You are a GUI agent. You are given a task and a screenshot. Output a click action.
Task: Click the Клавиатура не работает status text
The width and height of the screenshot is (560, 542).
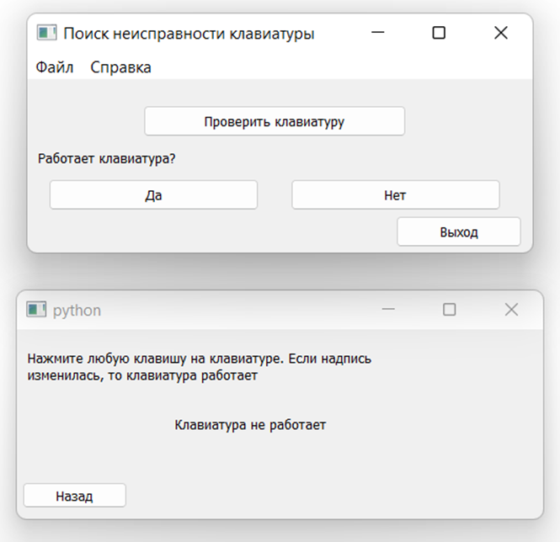(x=250, y=425)
